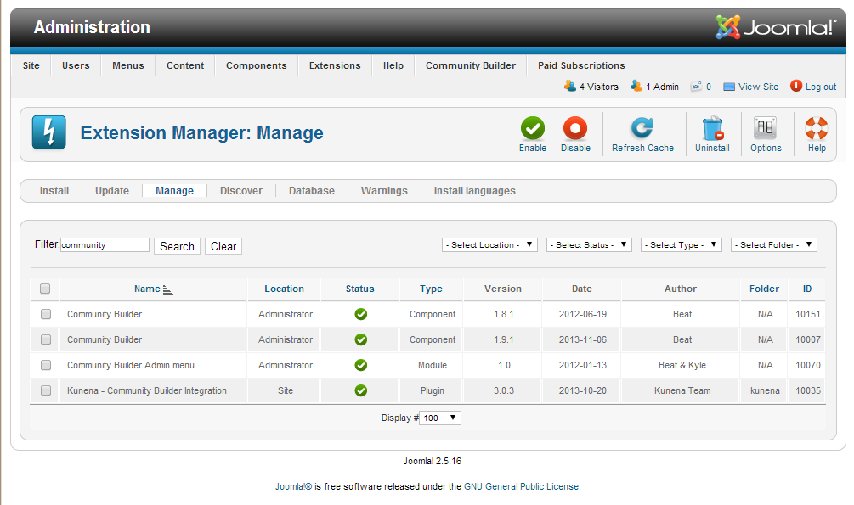Click the messages icon showing 0
The height and width of the screenshot is (505, 854).
coord(696,87)
